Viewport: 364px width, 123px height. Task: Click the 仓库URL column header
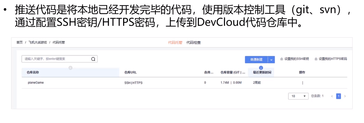131,72
